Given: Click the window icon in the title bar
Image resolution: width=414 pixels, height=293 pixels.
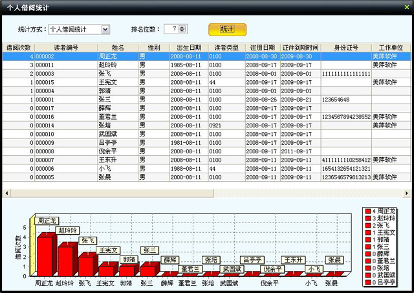Looking at the screenshot, I should (5, 6).
